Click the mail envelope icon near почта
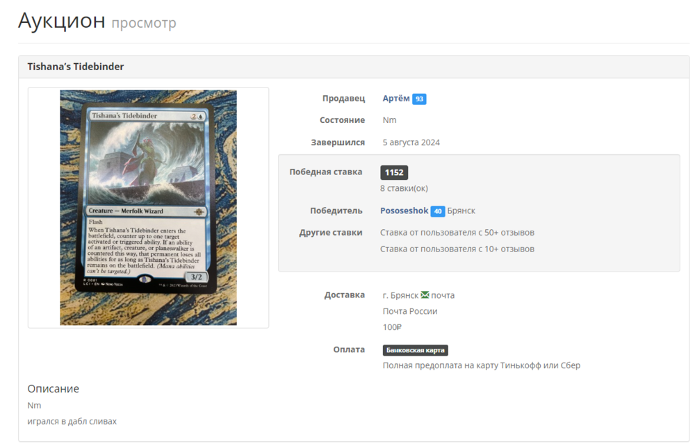This screenshot has height=446, width=695. coord(425,295)
